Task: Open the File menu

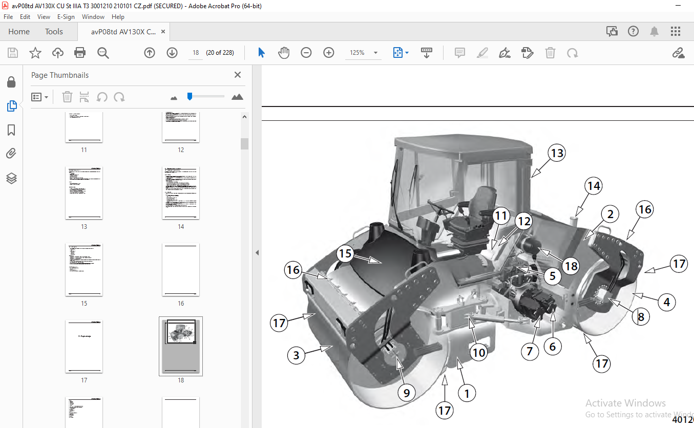Action: coord(8,16)
